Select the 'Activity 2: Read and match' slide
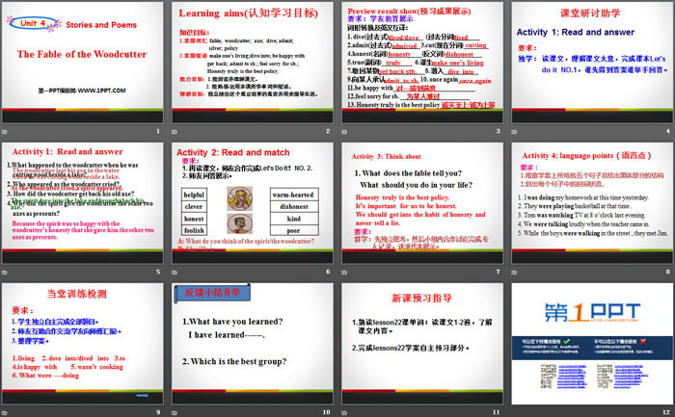This screenshot has width=675, height=417. [253, 207]
